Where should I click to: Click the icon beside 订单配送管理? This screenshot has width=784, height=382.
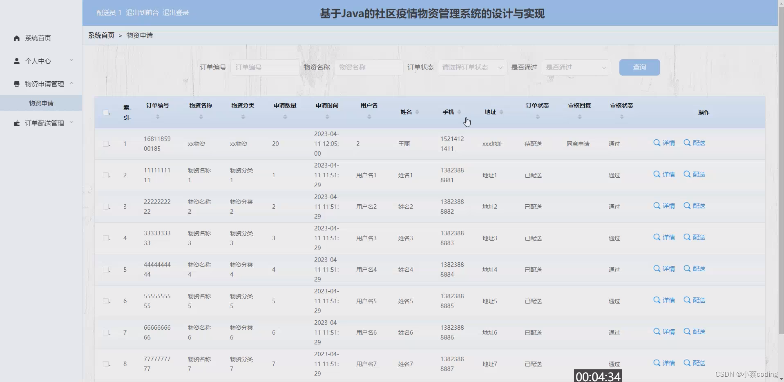tap(17, 123)
